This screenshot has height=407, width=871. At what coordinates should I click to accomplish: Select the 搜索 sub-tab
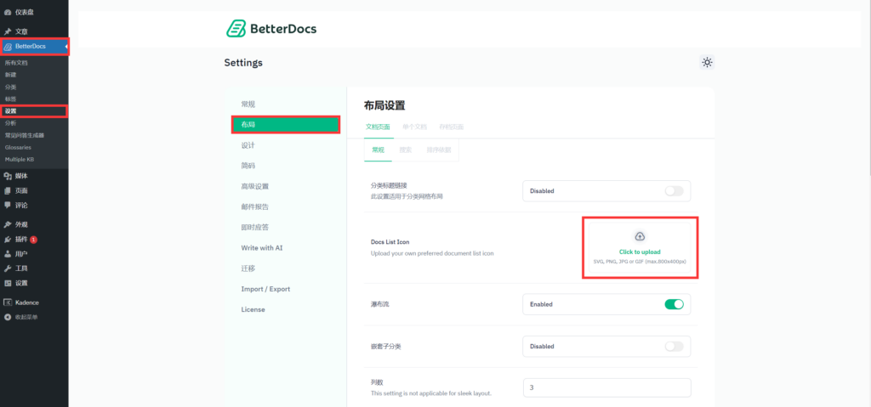(406, 150)
